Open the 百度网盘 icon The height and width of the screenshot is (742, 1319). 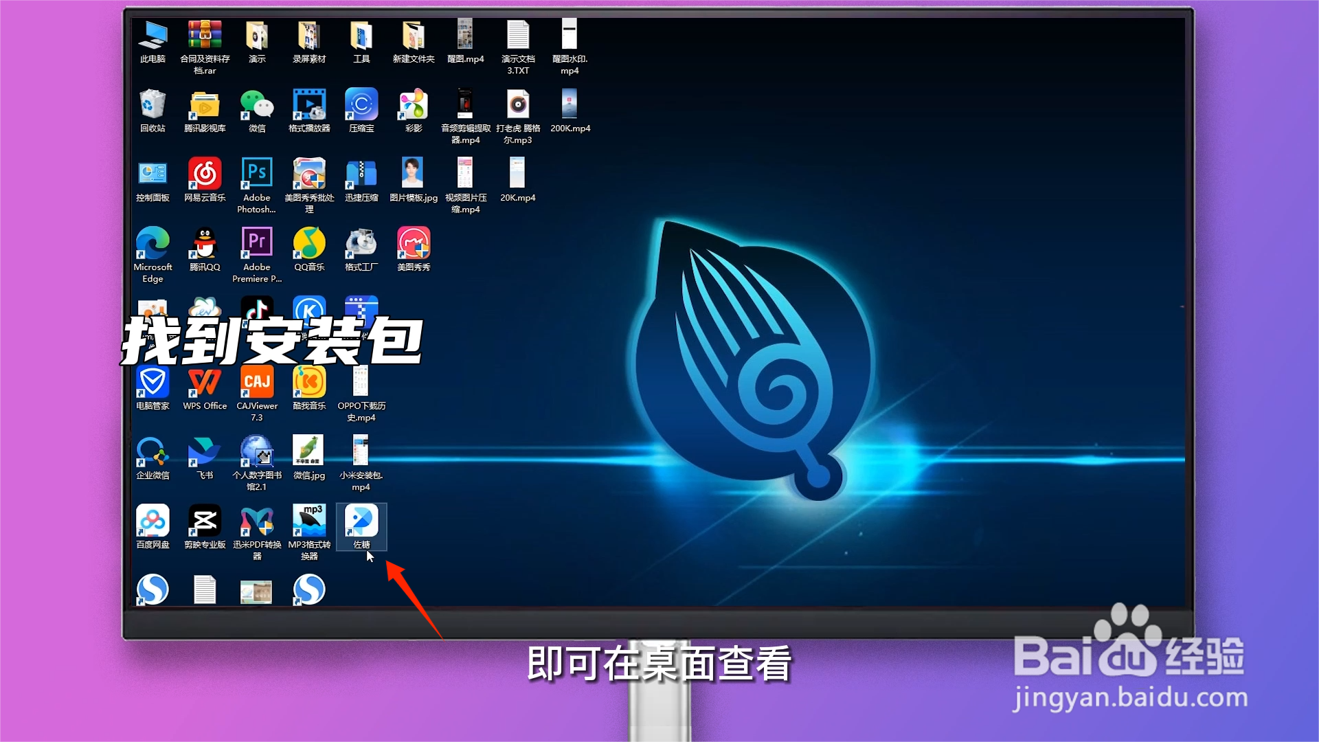click(x=153, y=521)
